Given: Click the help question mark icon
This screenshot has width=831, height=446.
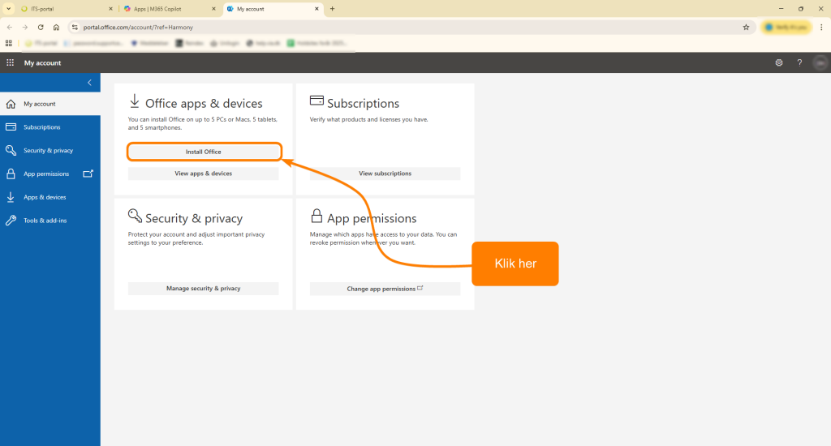Looking at the screenshot, I should tap(799, 62).
